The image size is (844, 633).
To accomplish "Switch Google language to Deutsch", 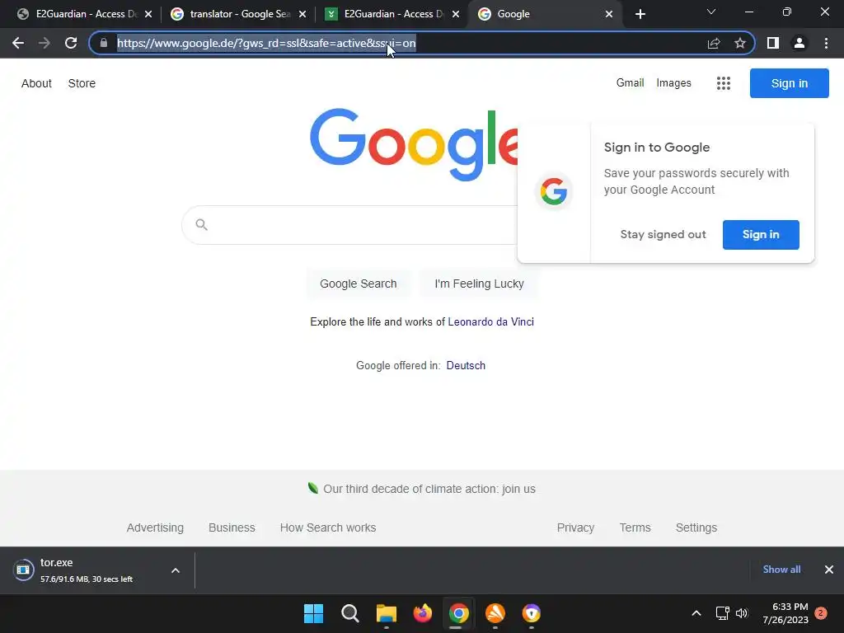I will 467,365.
